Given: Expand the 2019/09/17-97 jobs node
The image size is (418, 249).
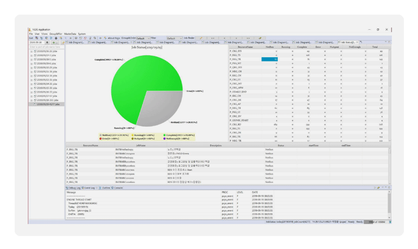Looking at the screenshot, I should coord(31,96).
